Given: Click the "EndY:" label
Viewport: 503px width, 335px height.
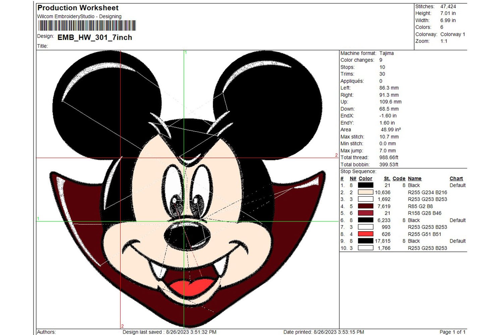Looking at the screenshot, I should click(x=347, y=123).
